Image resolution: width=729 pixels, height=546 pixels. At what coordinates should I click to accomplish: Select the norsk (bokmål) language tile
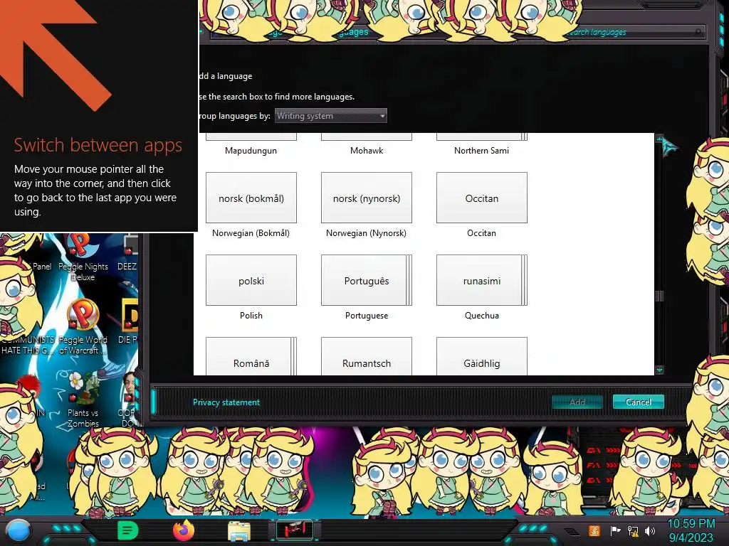(x=251, y=198)
